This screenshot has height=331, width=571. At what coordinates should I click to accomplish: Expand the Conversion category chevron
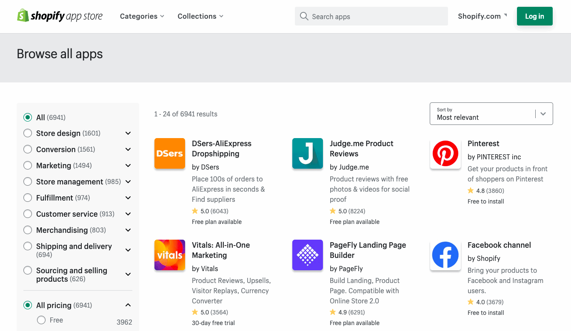click(x=128, y=150)
